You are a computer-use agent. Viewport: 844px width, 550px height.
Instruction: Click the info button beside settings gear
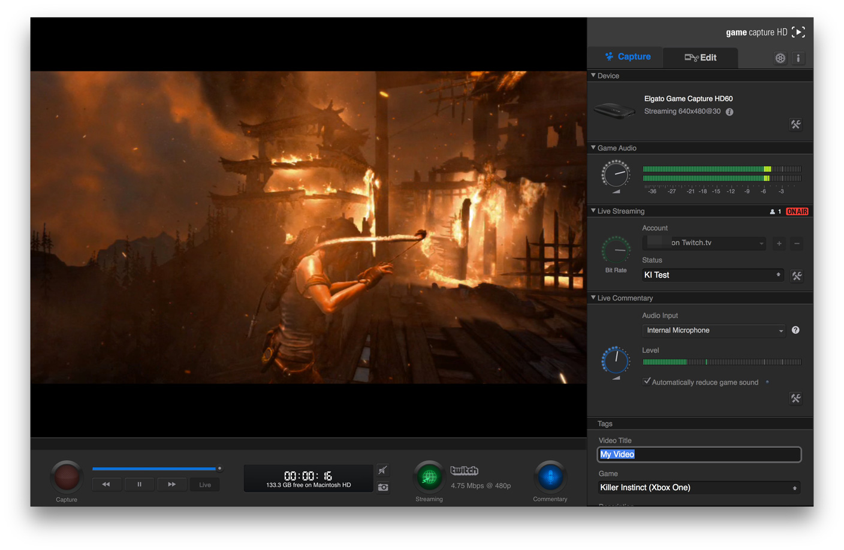(798, 58)
